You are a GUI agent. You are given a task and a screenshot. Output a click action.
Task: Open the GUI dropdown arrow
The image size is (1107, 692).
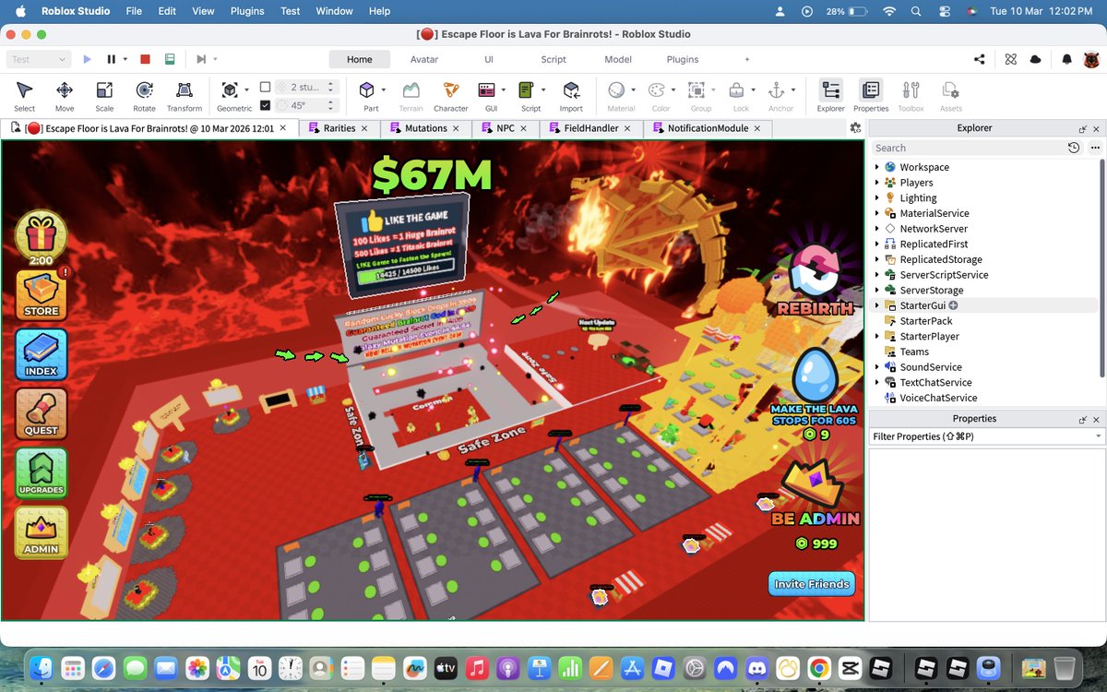click(x=504, y=89)
